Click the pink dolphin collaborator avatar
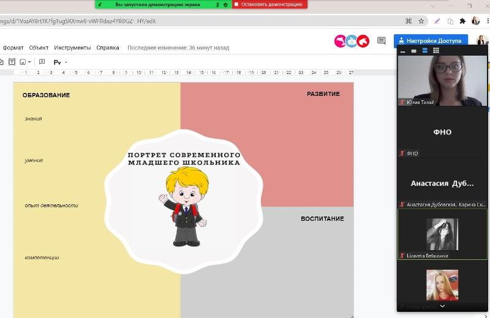The image size is (490, 318). click(x=340, y=41)
